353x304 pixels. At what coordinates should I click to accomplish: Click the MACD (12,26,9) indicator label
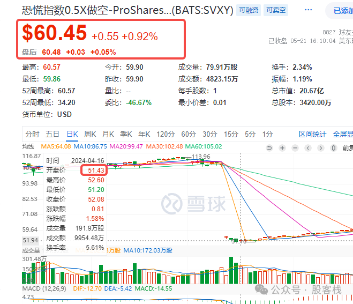(44, 288)
